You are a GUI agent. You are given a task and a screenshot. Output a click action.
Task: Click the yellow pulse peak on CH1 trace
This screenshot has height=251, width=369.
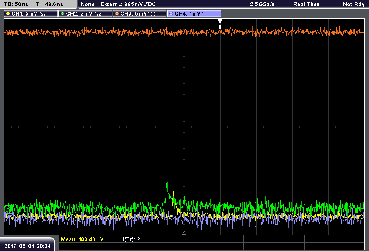173,193
